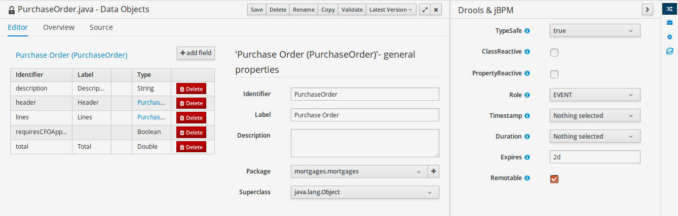
Task: Open the gear icon in right sidebar
Action: [670, 37]
